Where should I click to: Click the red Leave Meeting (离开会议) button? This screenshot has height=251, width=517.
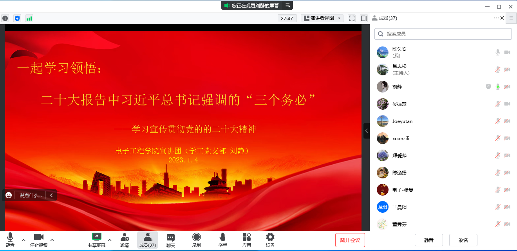coord(350,240)
